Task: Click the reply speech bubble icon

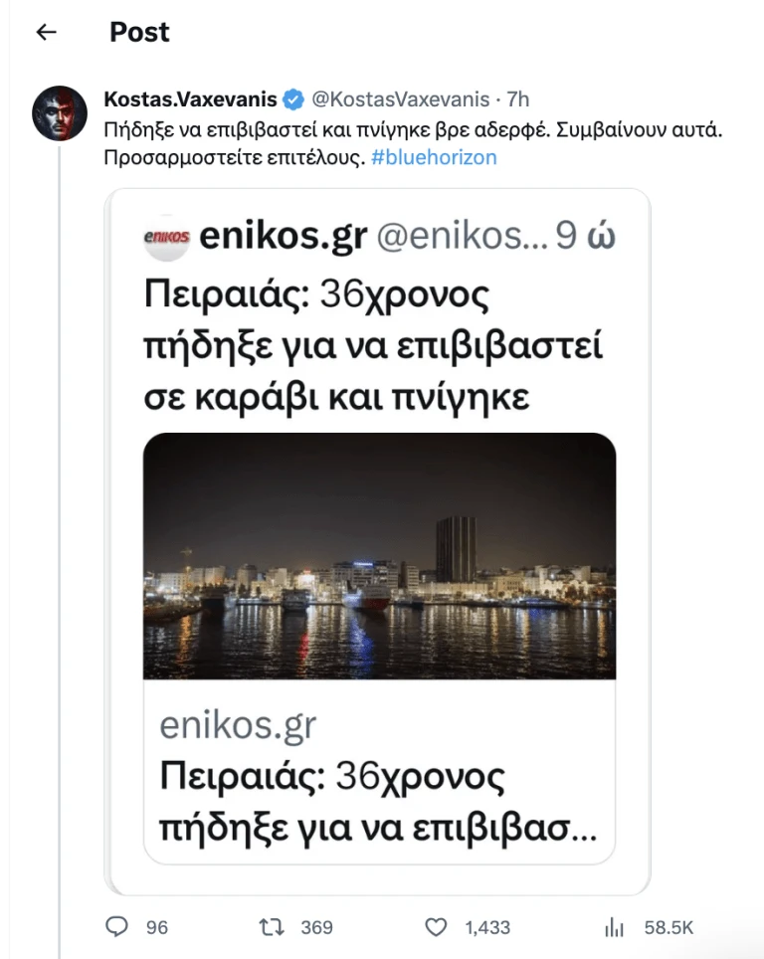Action: (118, 927)
